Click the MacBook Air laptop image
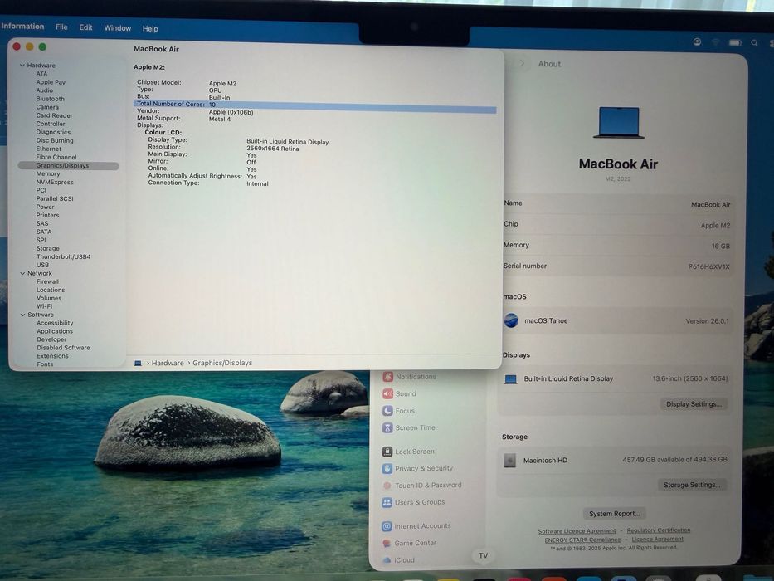 coord(619,123)
